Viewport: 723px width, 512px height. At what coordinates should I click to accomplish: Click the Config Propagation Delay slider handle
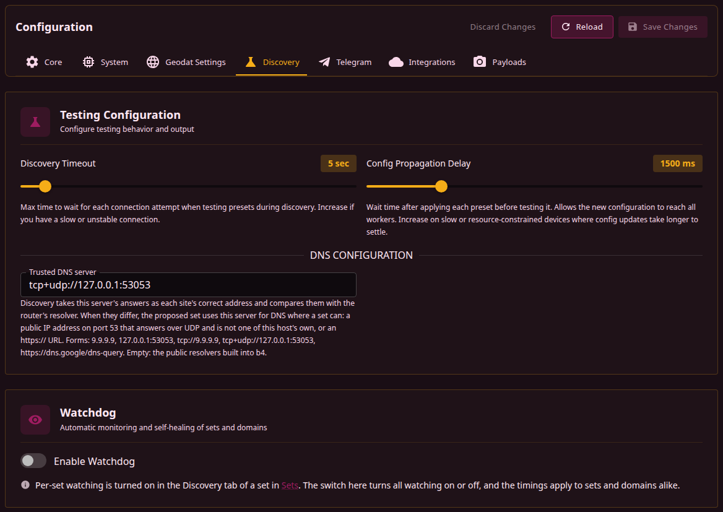[441, 186]
